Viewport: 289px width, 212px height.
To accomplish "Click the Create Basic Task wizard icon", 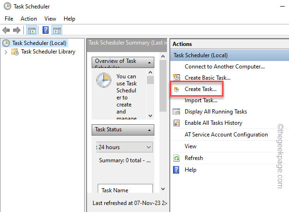I will (x=176, y=77).
